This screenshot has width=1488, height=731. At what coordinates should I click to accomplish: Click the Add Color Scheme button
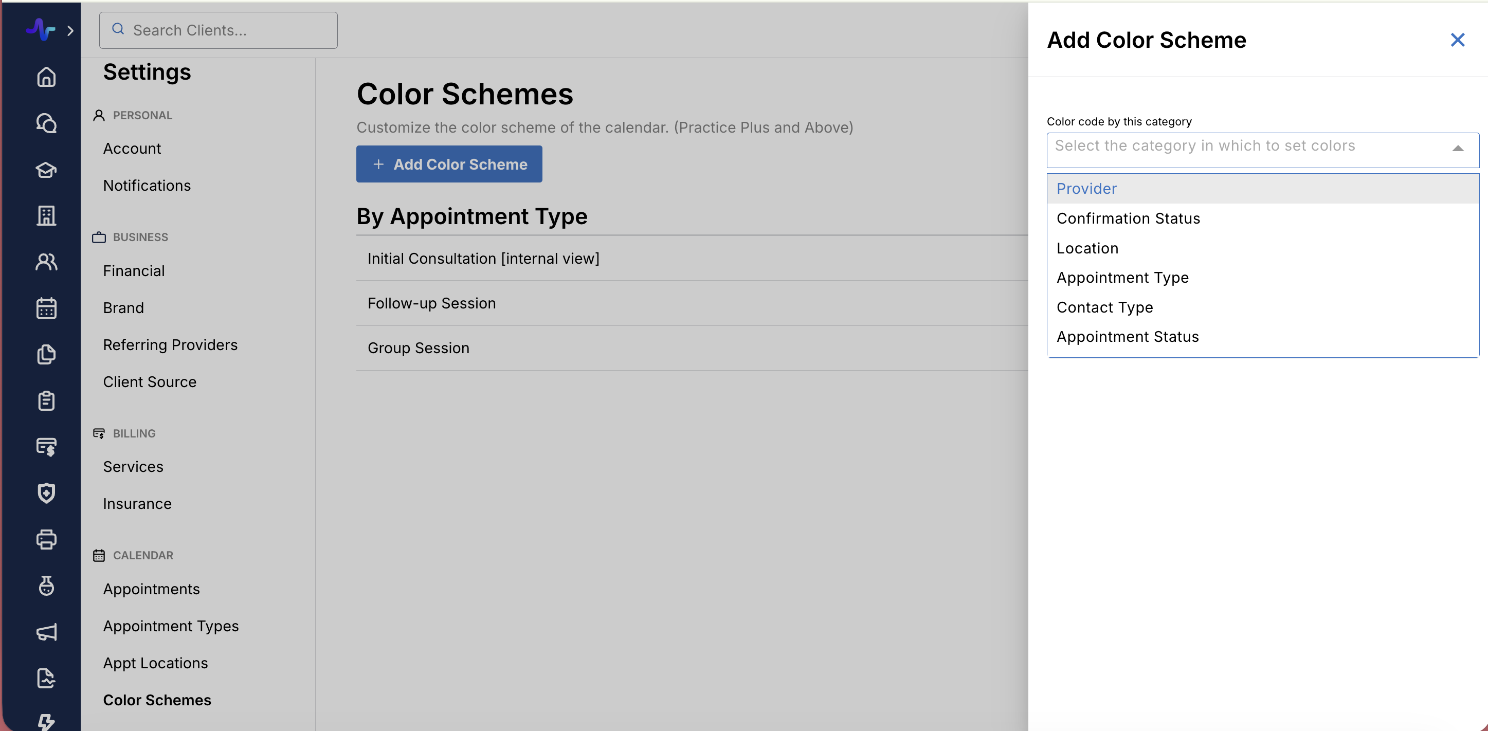[x=449, y=164]
